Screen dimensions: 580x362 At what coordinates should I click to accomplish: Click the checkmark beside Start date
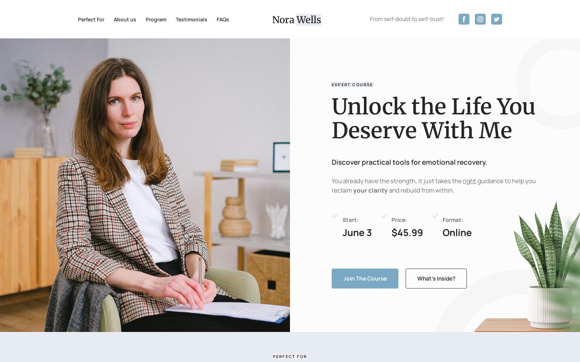coord(335,216)
